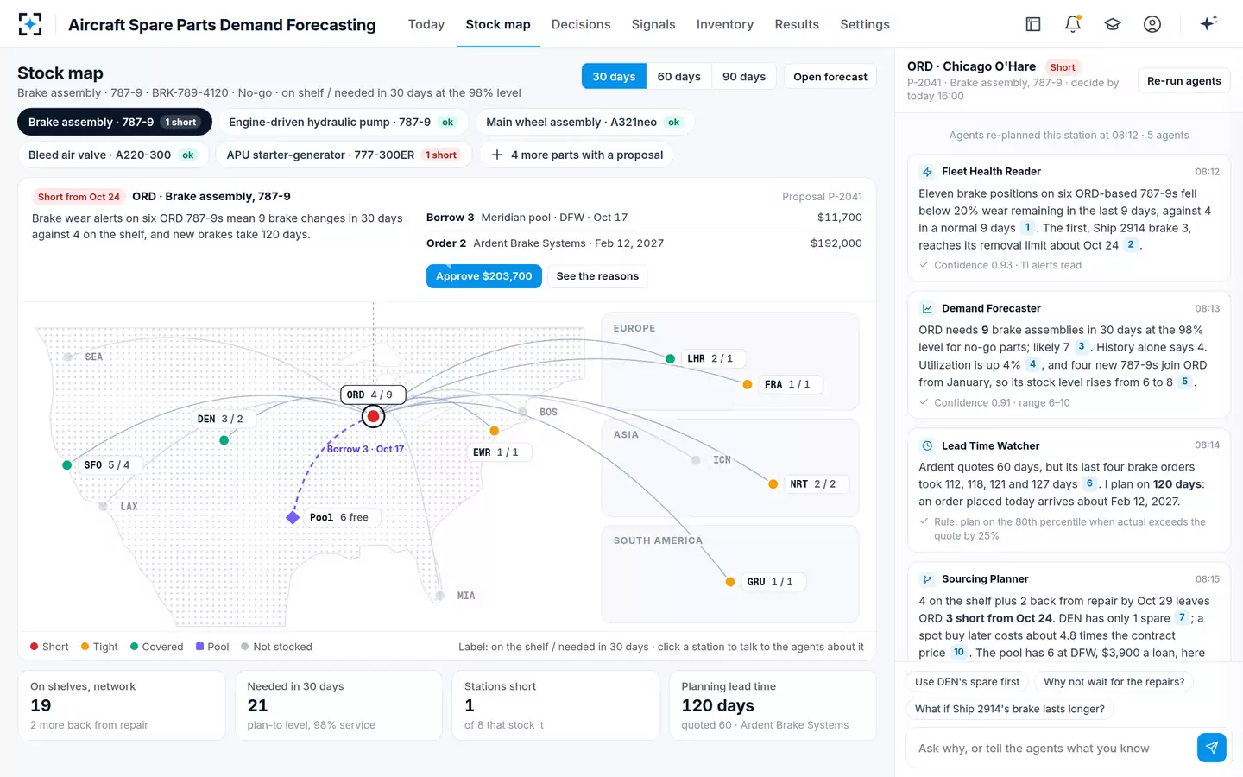
Task: Go to the Today tab
Action: (x=426, y=24)
